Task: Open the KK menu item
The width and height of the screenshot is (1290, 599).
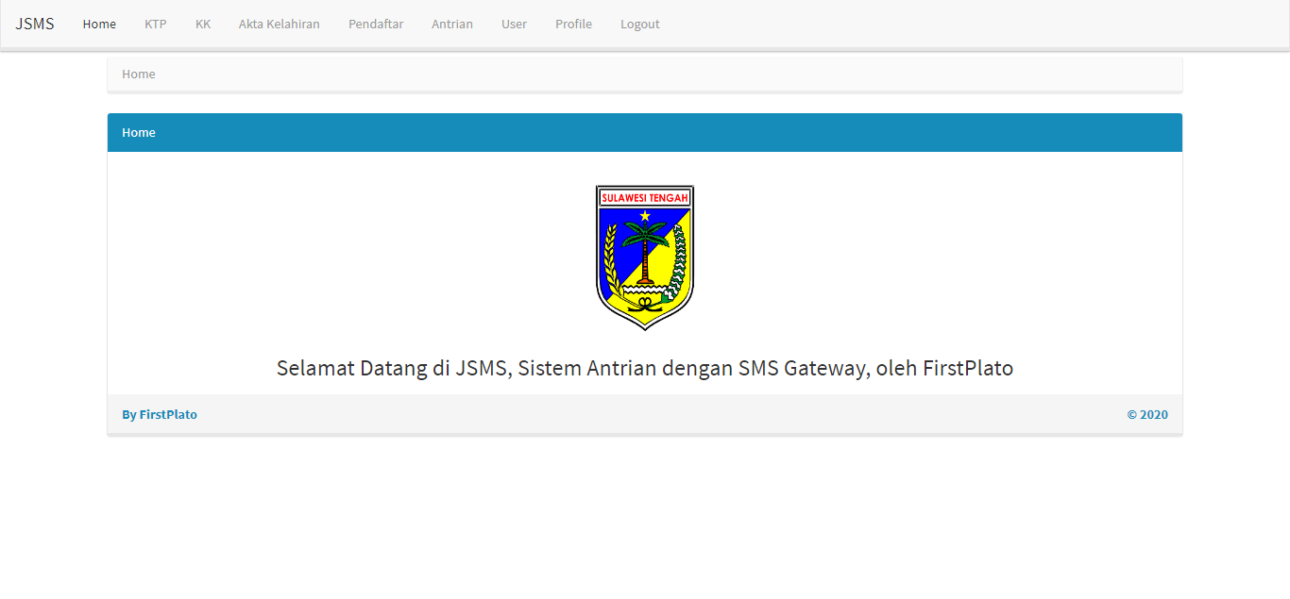Action: pos(203,24)
